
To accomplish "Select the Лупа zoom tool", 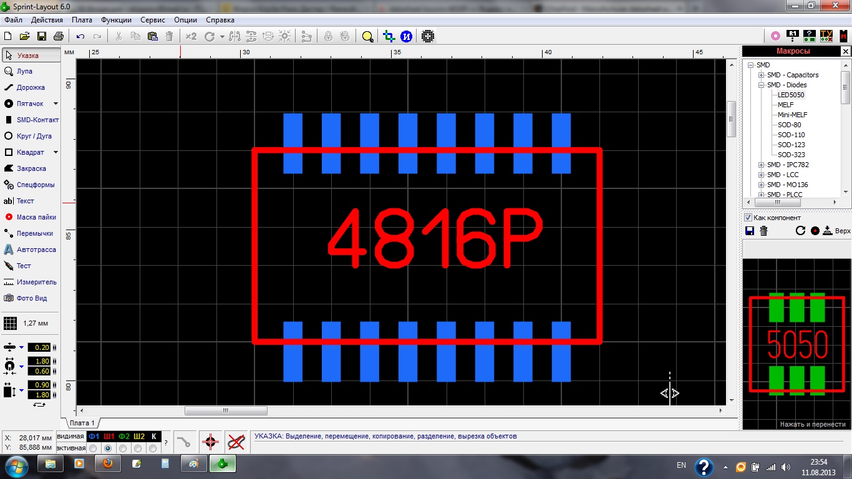I will tap(24, 71).
